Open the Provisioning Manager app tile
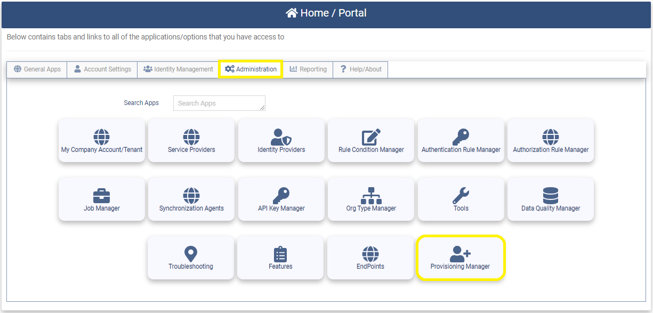The width and height of the screenshot is (653, 313). 460,258
